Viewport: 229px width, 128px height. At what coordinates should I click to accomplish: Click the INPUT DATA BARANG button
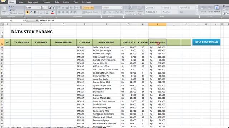(x=206, y=42)
